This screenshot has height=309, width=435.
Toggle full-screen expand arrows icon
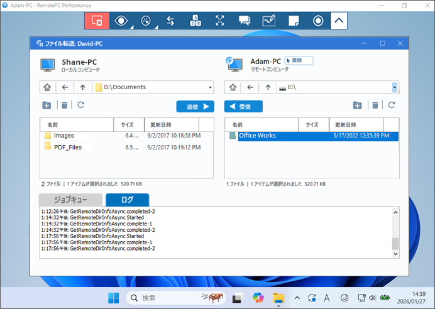pyautogui.click(x=220, y=21)
